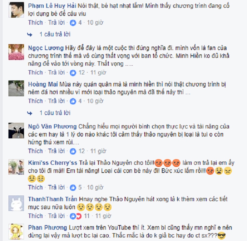Click reply arrow icon under Phạm Lê Huy Hải
This screenshot has width=247, height=241.
(30, 35)
